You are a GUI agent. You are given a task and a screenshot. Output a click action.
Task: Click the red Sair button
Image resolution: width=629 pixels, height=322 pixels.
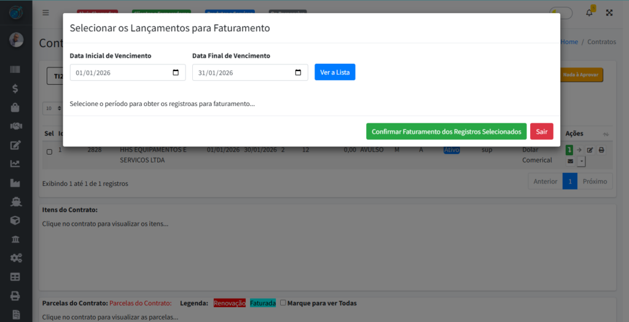541,131
